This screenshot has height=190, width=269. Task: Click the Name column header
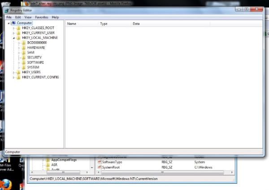[82, 24]
